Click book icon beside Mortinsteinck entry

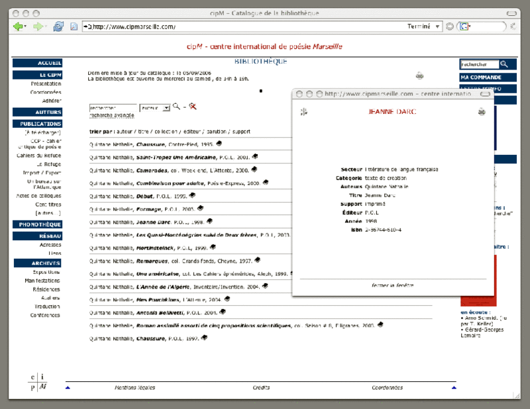click(x=213, y=248)
